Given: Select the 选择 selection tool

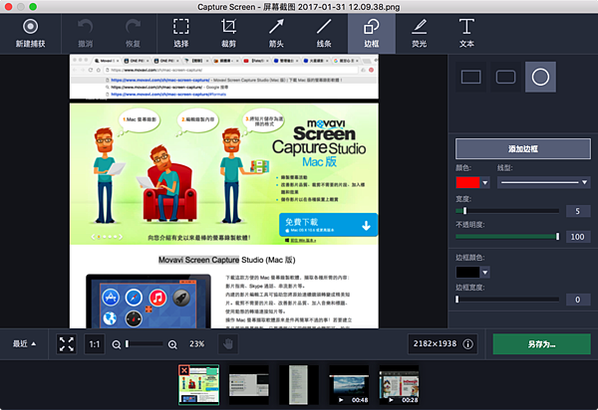Looking at the screenshot, I should (x=180, y=34).
